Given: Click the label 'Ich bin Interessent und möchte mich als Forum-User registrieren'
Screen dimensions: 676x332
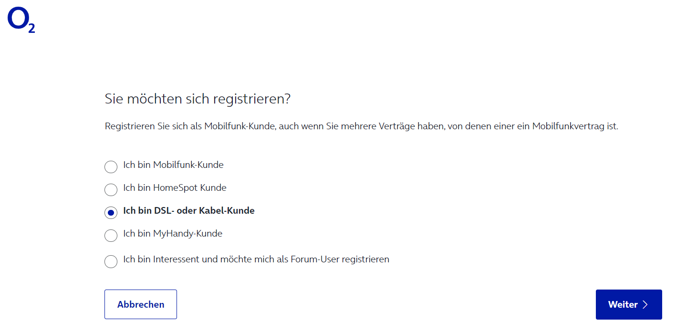Looking at the screenshot, I should pos(256,259).
